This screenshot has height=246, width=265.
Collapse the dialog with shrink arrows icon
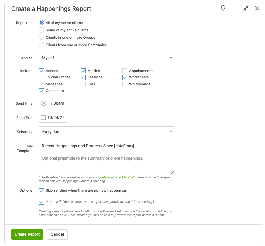246,8
